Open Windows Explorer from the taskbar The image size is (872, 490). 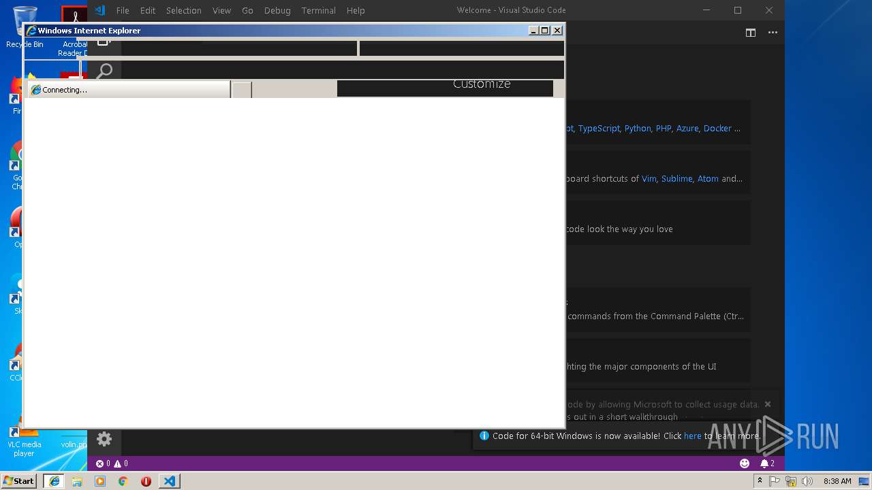tap(77, 480)
